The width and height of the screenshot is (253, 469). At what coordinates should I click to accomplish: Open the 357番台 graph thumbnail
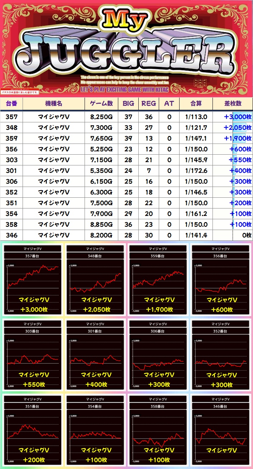click(33, 280)
